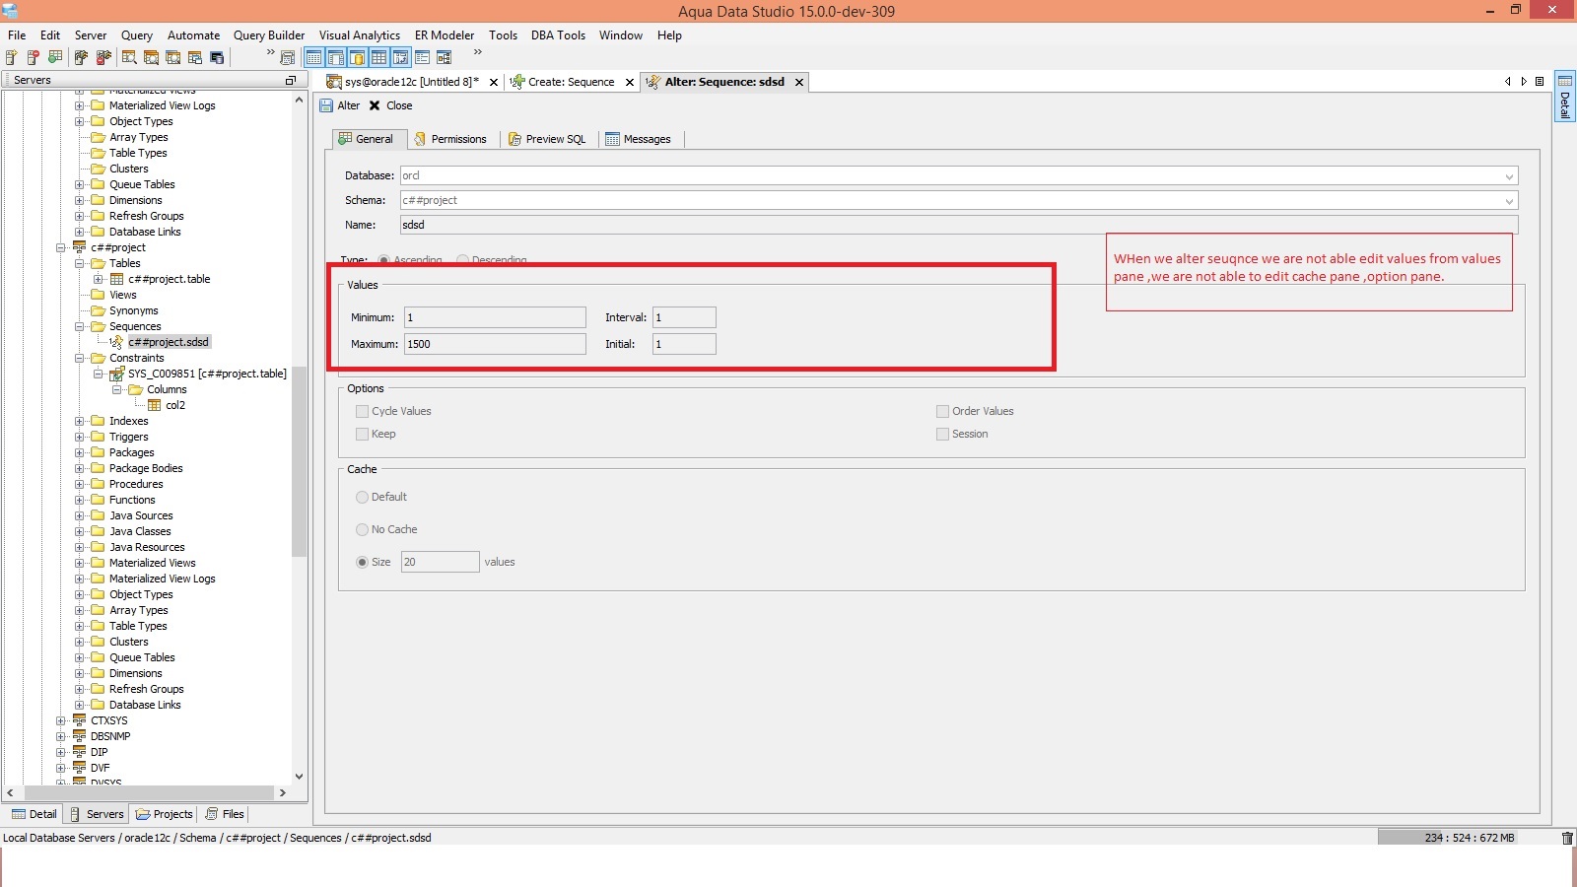1577x887 pixels.
Task: Switch to the Messages tab
Action: click(x=639, y=139)
